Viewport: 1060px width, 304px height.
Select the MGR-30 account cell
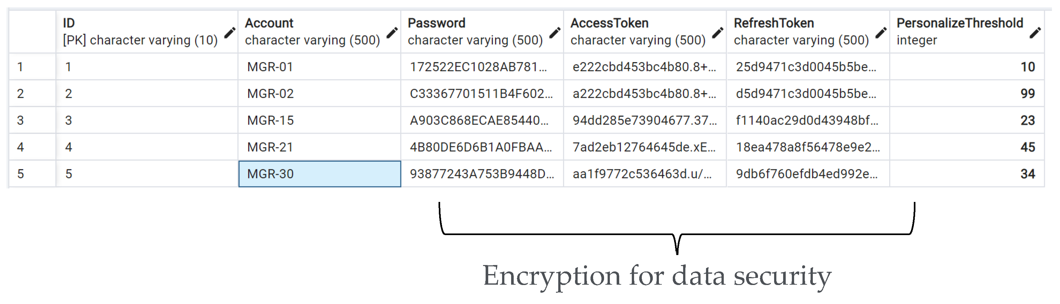click(x=319, y=174)
